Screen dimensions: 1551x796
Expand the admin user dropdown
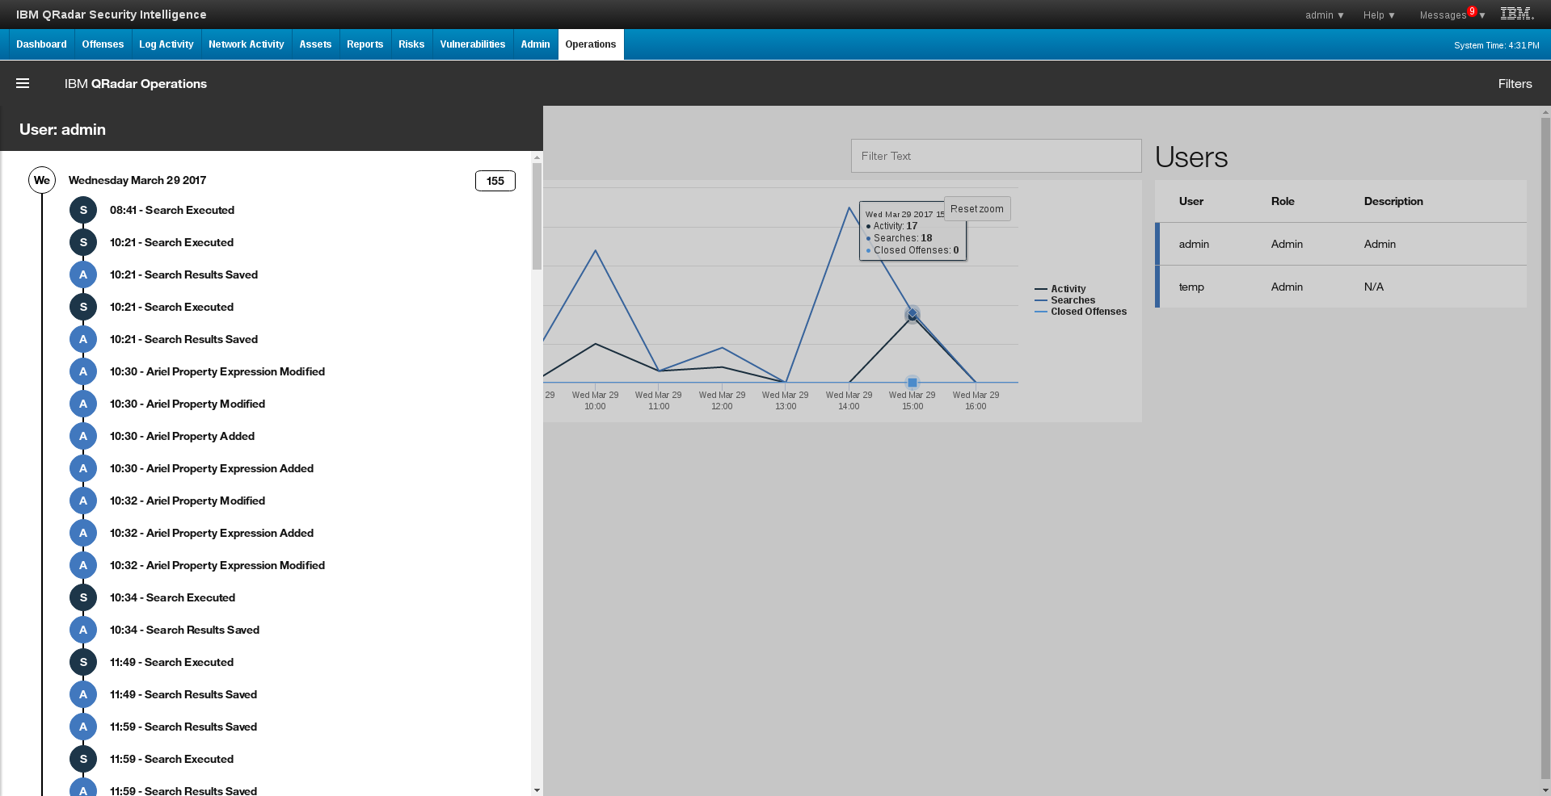pyautogui.click(x=1324, y=15)
